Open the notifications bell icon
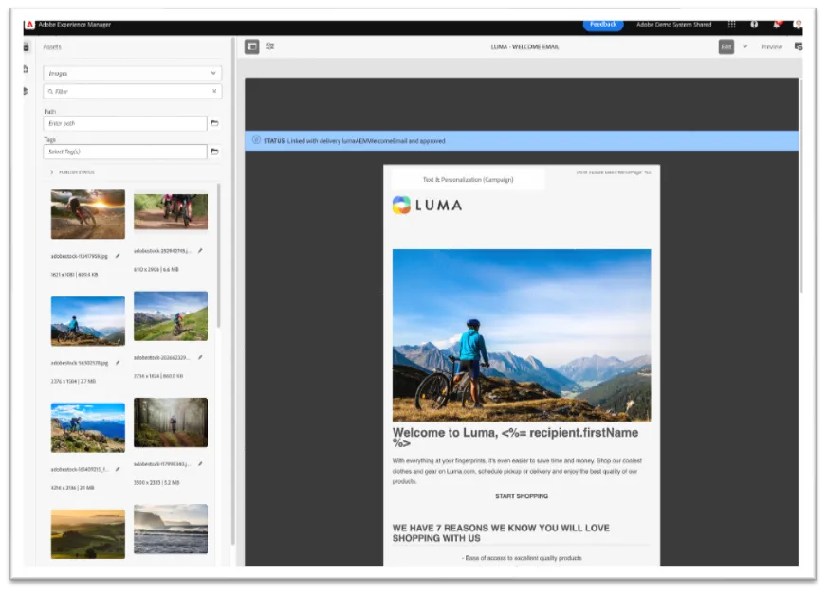 tap(777, 25)
